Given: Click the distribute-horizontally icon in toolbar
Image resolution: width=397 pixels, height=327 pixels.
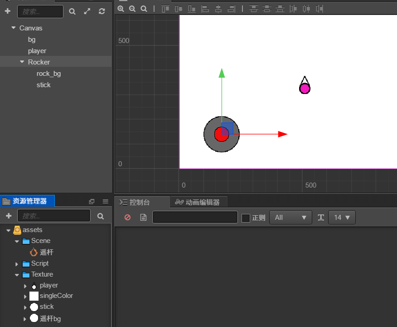Looking at the screenshot, I should click(x=306, y=8).
